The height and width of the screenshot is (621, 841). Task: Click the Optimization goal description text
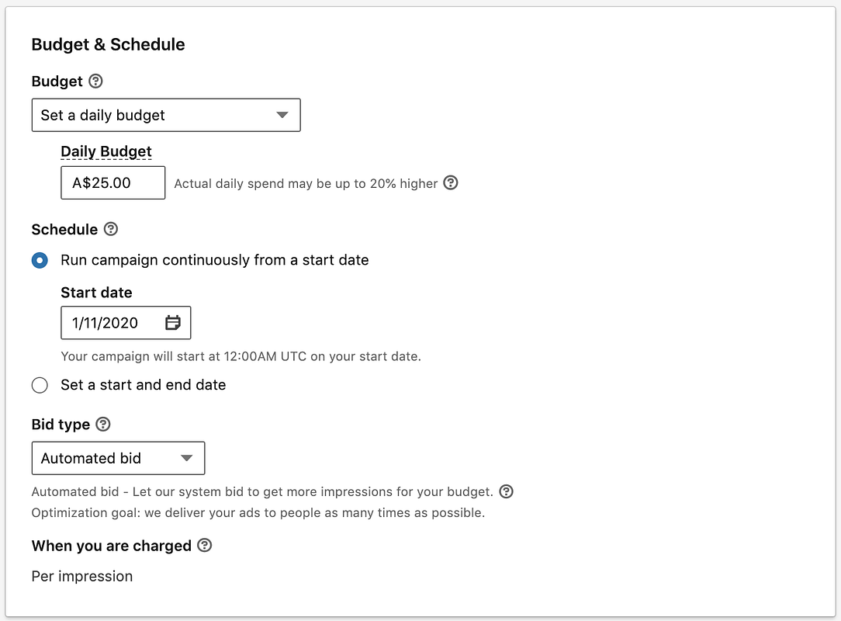258,512
